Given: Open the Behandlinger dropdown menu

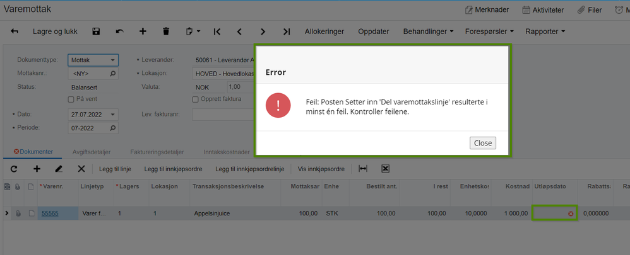Looking at the screenshot, I should tap(428, 31).
